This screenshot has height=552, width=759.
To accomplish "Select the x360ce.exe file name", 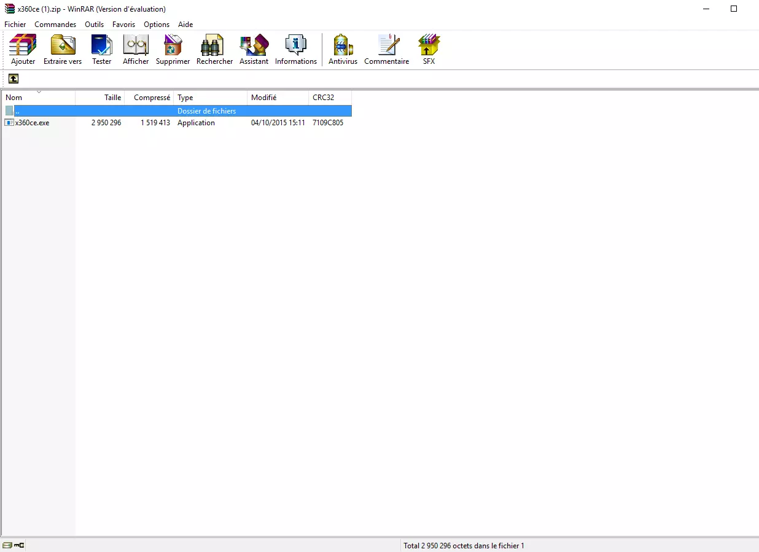I will (x=33, y=123).
